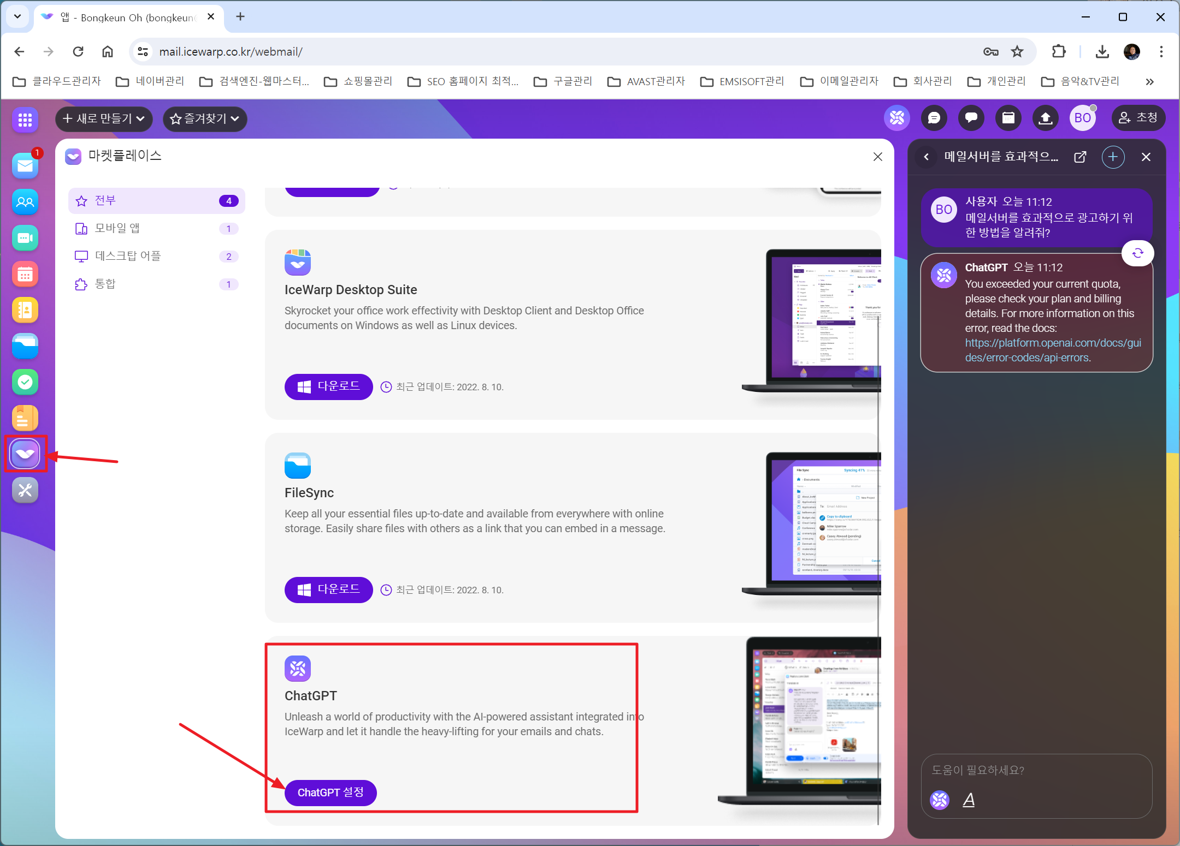This screenshot has height=846, width=1180.
Task: Select the 모바일 앱 category
Action: pyautogui.click(x=117, y=228)
